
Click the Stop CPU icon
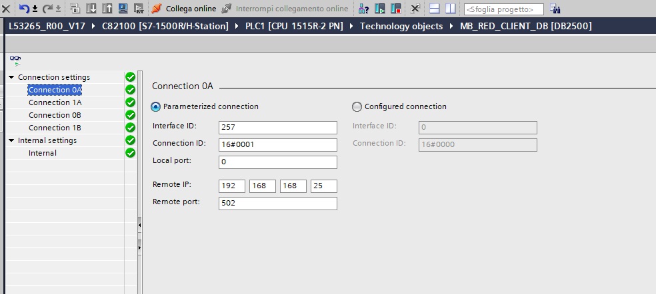pos(395,9)
